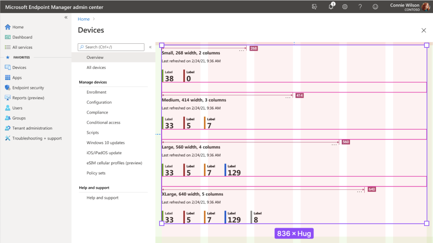Image resolution: width=433 pixels, height=243 pixels.
Task: Click the help question mark icon
Action: [x=360, y=6]
